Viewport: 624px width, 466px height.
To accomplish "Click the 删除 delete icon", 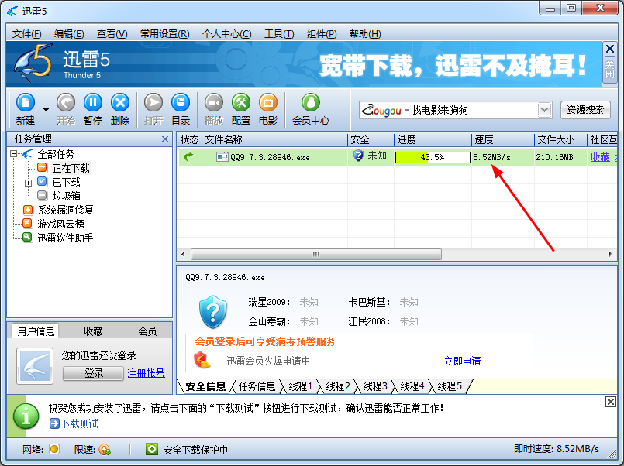I will tap(120, 103).
